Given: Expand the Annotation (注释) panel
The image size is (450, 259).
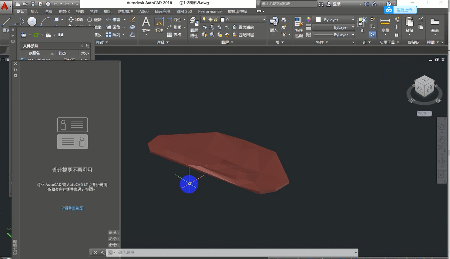Looking at the screenshot, I should click(162, 43).
